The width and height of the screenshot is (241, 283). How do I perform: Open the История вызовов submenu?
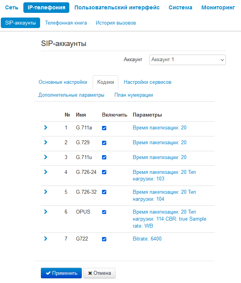(116, 23)
